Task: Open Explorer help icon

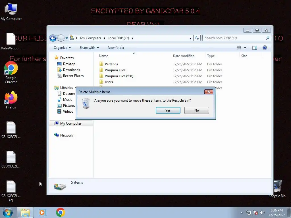Action: (x=265, y=48)
